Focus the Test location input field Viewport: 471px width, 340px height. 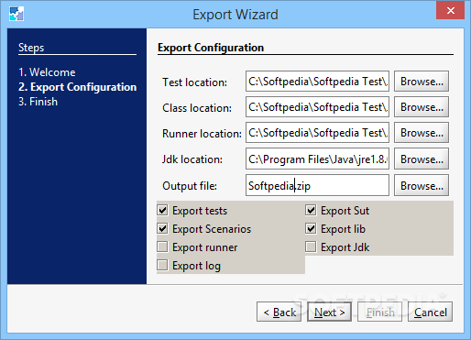317,82
